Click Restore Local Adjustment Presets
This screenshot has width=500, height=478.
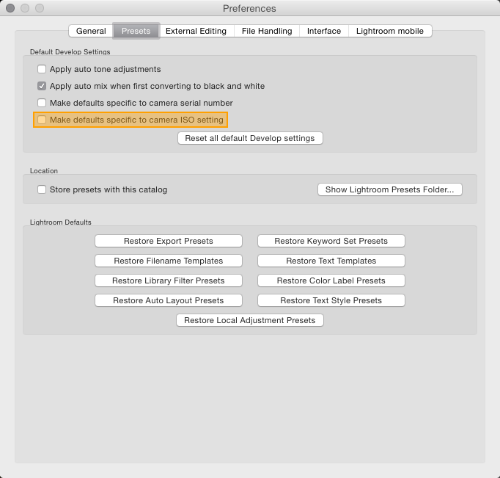[250, 320]
